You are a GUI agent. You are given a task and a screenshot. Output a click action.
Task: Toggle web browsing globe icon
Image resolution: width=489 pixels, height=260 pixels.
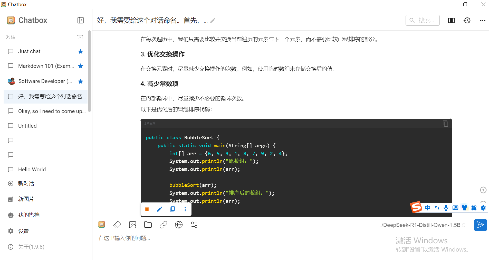coord(179,225)
